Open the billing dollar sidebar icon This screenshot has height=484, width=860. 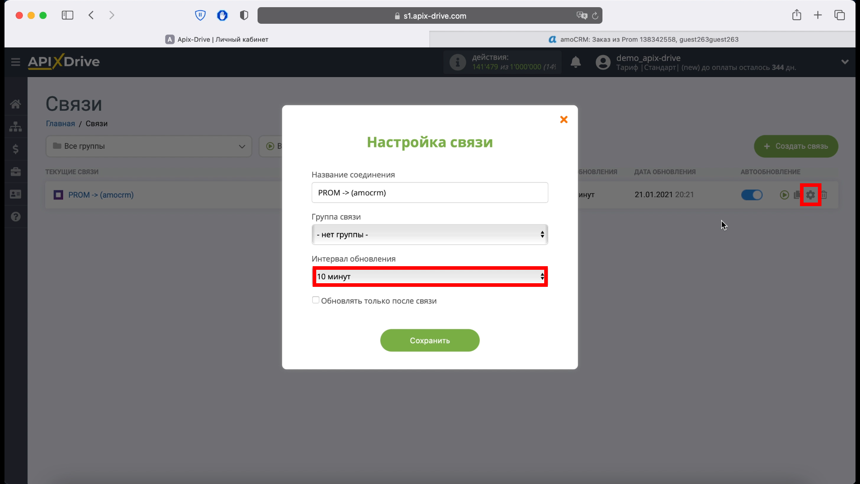click(x=16, y=149)
